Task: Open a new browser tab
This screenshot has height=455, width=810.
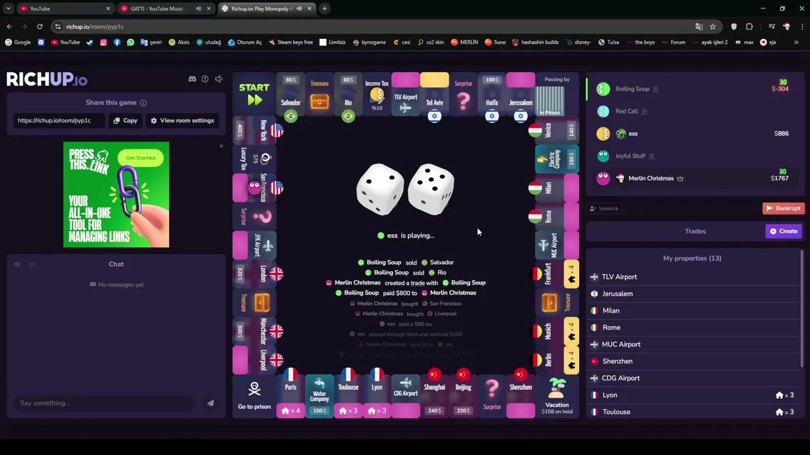Action: (325, 8)
